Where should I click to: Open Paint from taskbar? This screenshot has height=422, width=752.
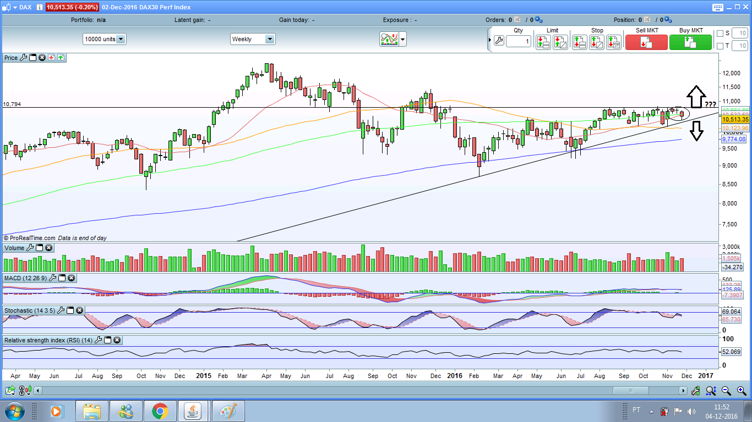(x=228, y=411)
